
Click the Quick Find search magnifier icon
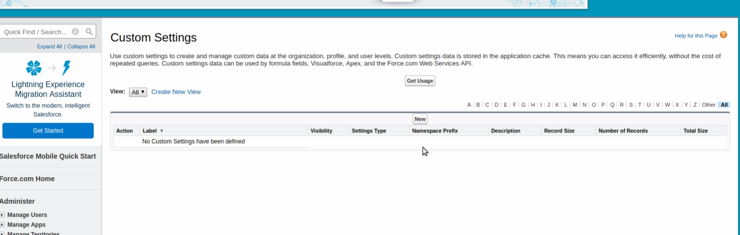coord(89,32)
